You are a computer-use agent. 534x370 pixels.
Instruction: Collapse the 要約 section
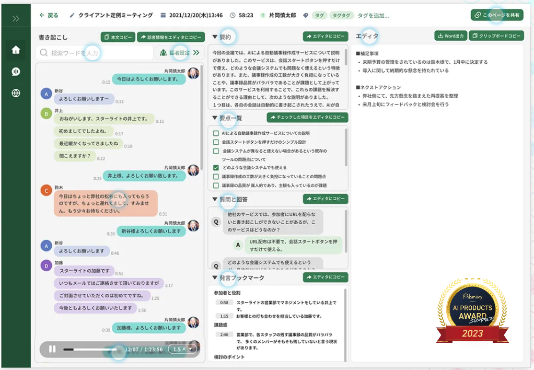pos(215,37)
